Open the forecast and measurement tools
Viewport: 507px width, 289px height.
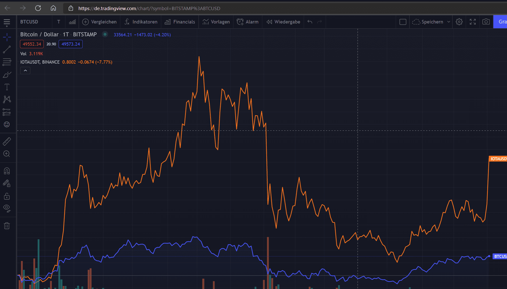(7, 112)
